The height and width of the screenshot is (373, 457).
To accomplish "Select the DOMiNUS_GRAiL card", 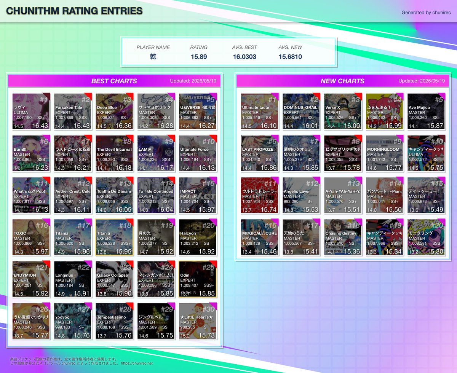I will coord(302,111).
